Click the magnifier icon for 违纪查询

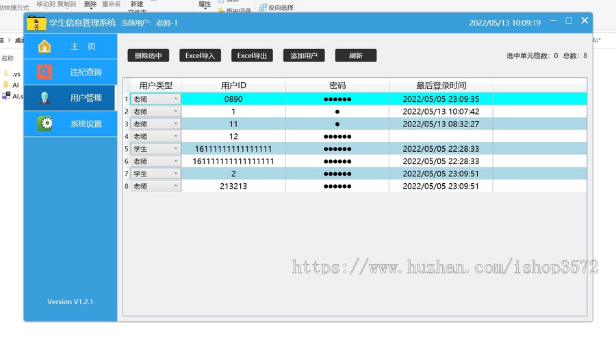44,72
